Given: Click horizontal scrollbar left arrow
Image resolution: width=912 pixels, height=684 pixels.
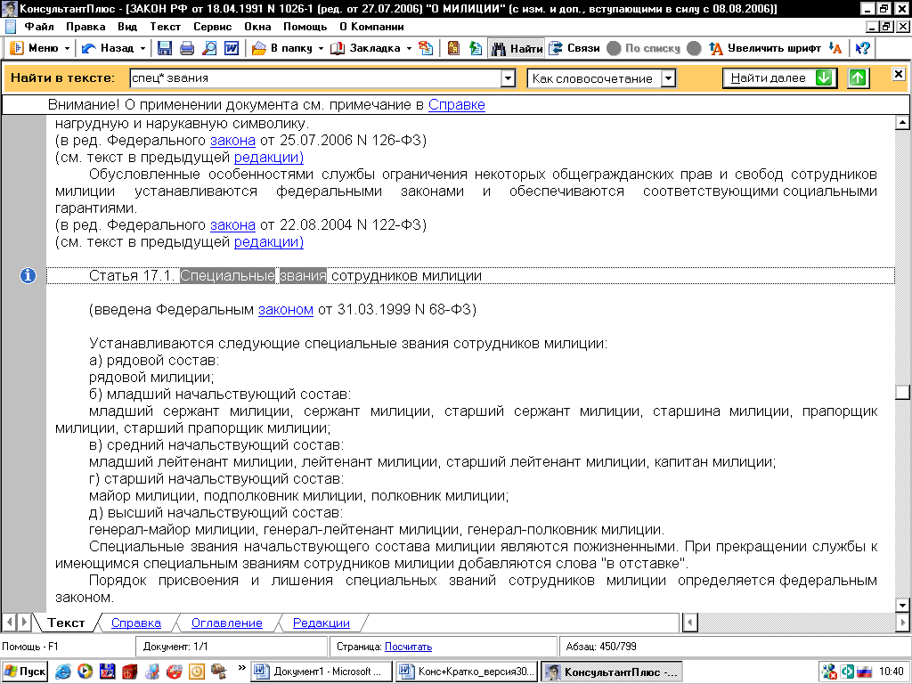Looking at the screenshot, I should point(689,623).
